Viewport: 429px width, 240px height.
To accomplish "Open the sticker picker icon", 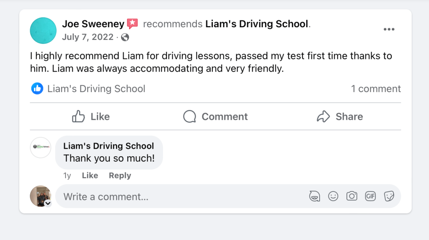I will pyautogui.click(x=389, y=196).
